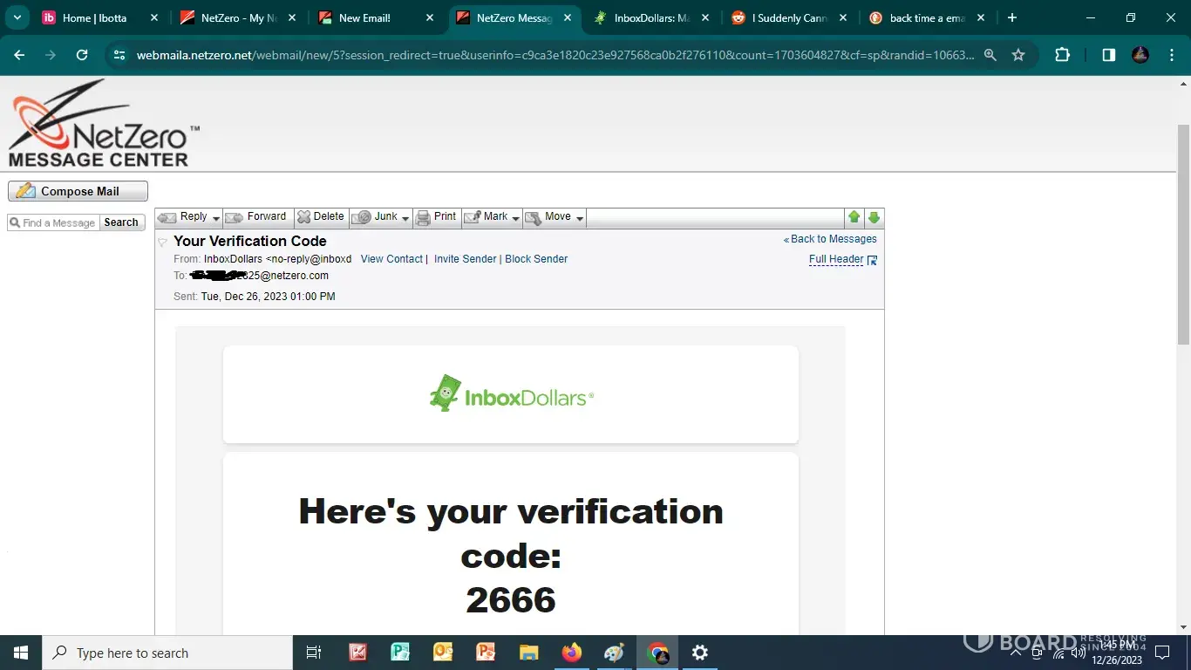
Task: Switch to the InboxDollars browser tab
Action: pyautogui.click(x=651, y=18)
